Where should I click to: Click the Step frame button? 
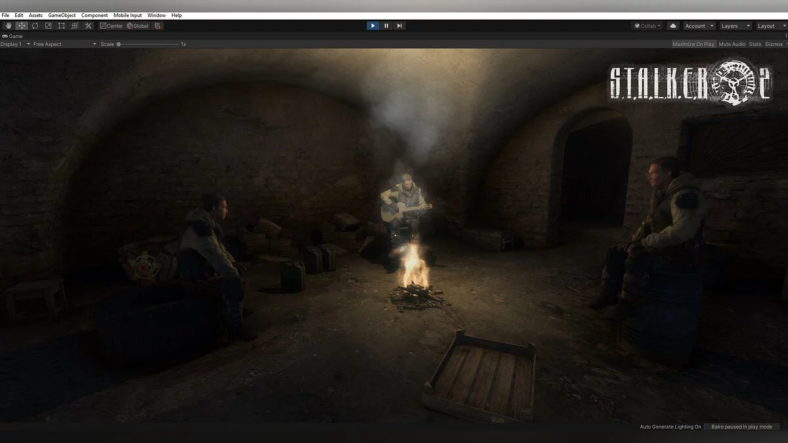pyautogui.click(x=399, y=26)
